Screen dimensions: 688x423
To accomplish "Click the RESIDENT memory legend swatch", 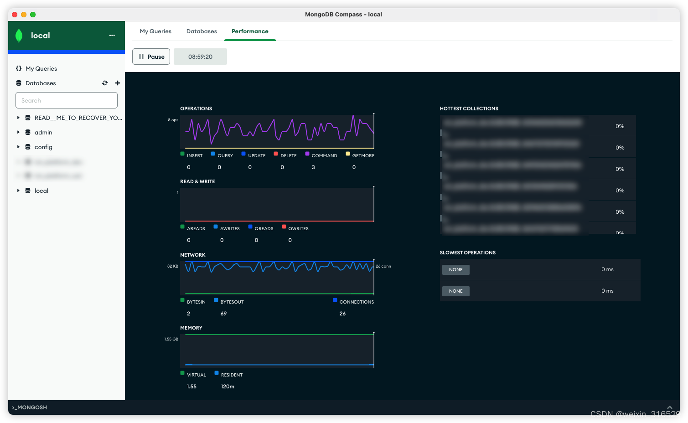I will (217, 373).
